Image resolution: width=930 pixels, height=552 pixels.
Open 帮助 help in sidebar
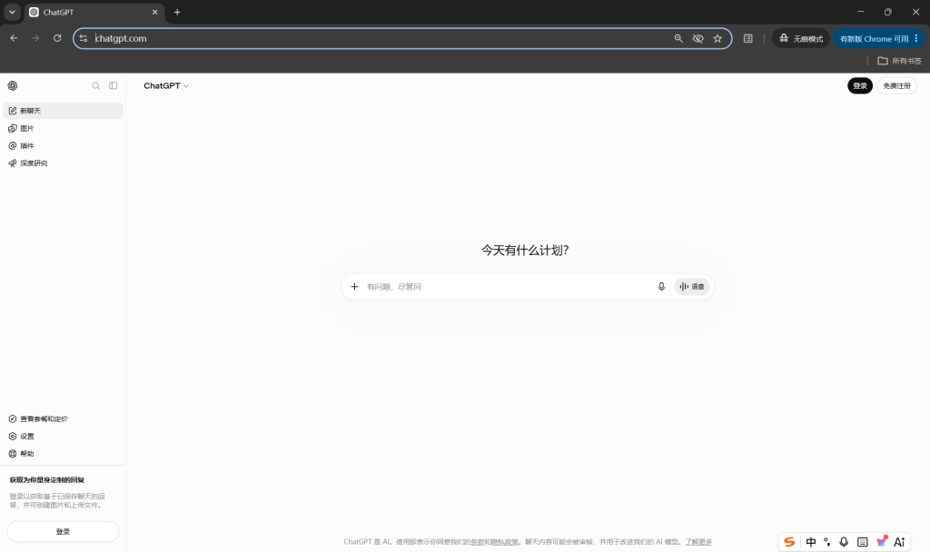[63, 454]
